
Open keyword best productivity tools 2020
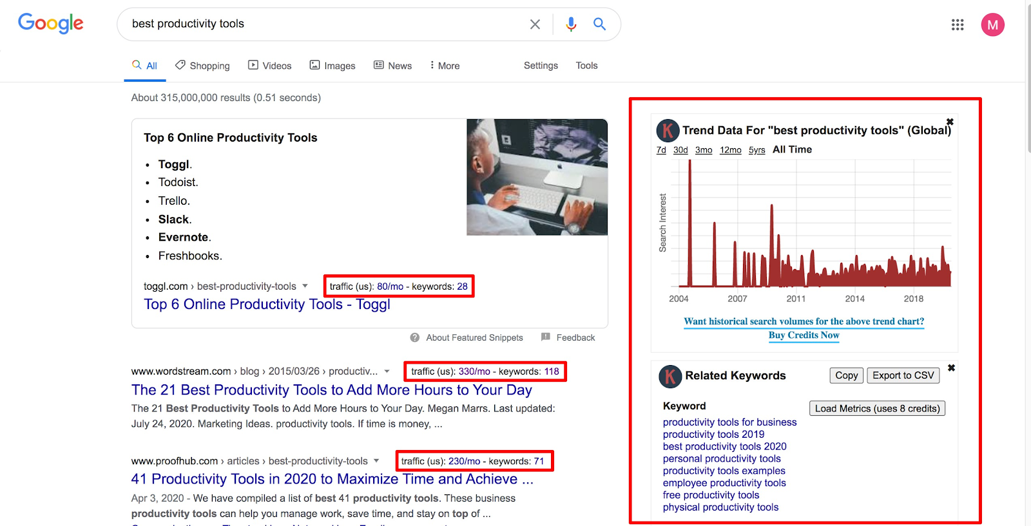pos(725,447)
